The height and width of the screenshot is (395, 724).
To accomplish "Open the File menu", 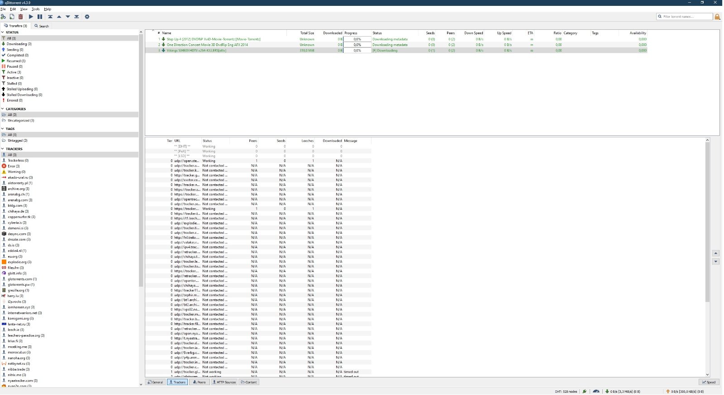I will 3,9.
